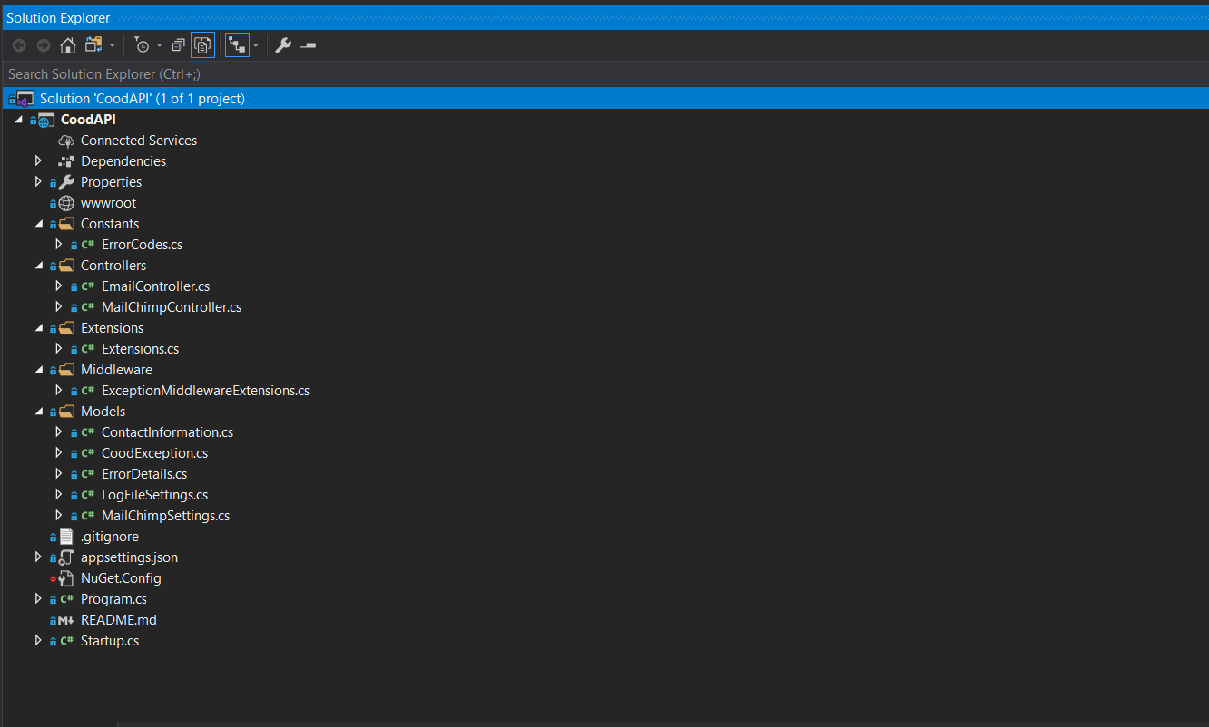Select ExceptionMiddlewareExtensions.cs
Image resolution: width=1209 pixels, height=727 pixels.
point(205,391)
